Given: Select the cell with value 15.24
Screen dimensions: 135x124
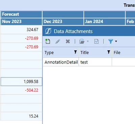Looking at the screenshot, I should [21, 116].
